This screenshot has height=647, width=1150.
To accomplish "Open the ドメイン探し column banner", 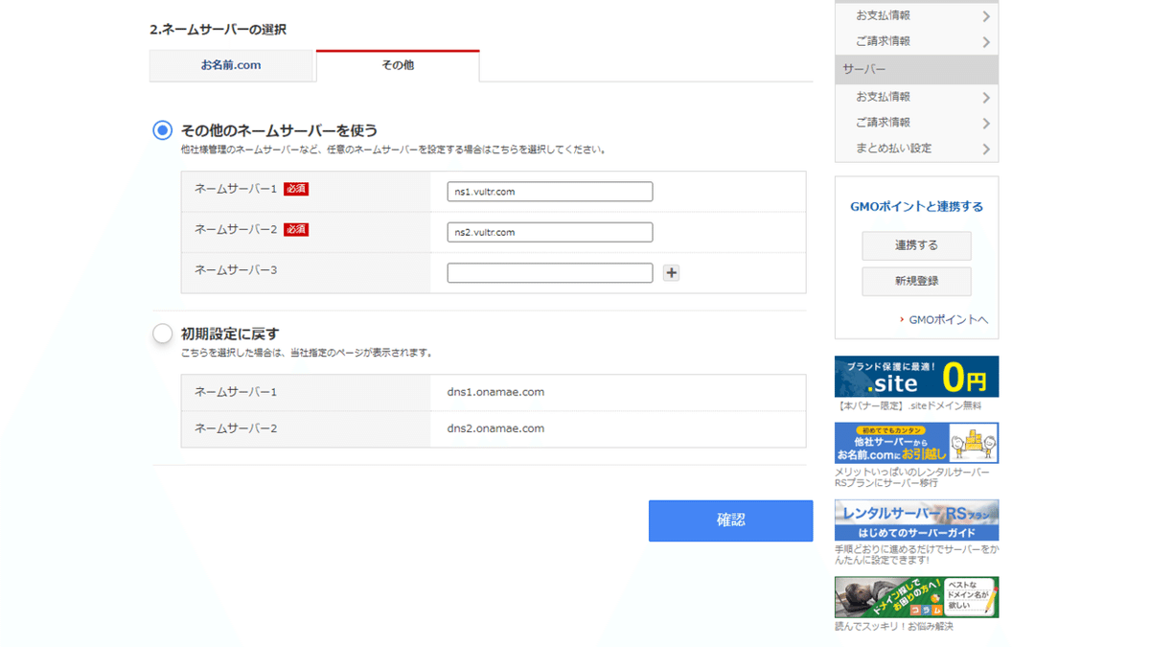I will coord(916,597).
